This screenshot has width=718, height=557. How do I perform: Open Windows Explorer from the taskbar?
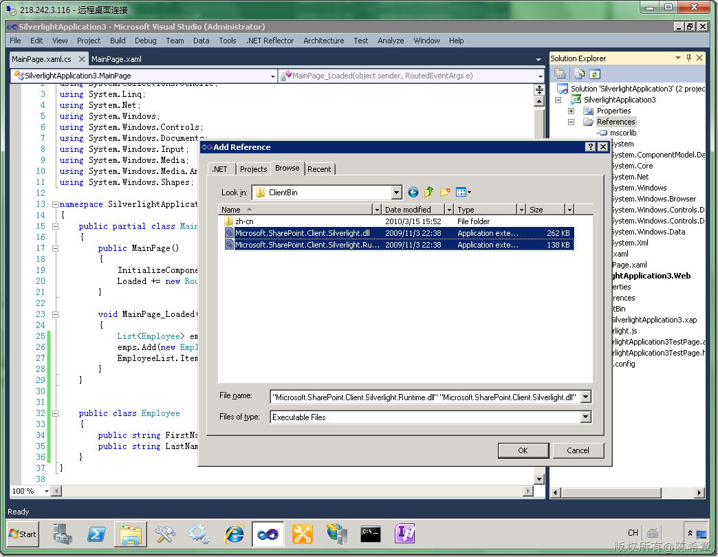point(131,534)
